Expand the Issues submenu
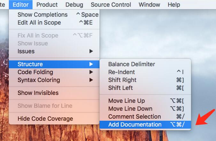This screenshot has height=141, width=216. [26, 51]
